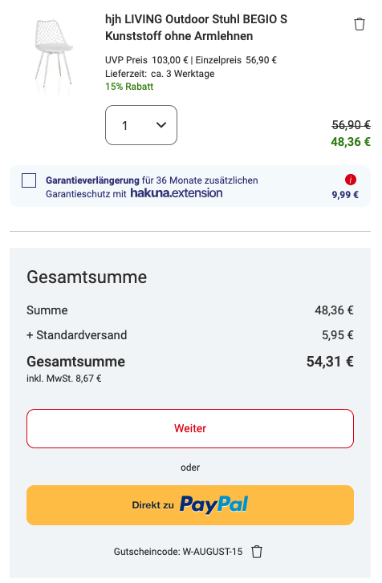Delete the W-AUGUST-15 coupon code
This screenshot has height=583, width=382.
click(x=257, y=552)
